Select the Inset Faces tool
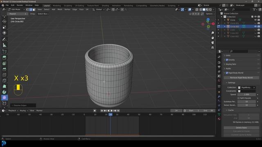This screenshot has width=262, height=147. 5,64
